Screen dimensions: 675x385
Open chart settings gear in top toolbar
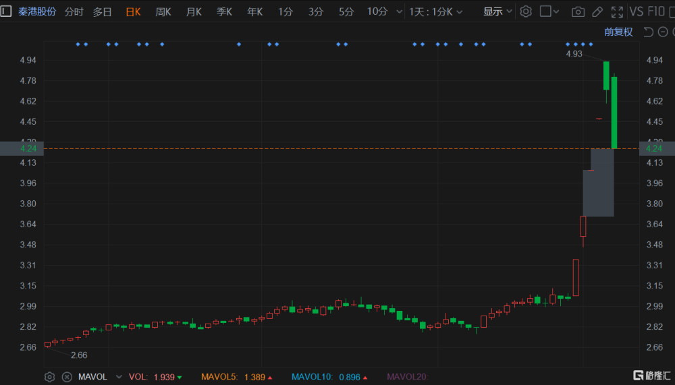526,11
